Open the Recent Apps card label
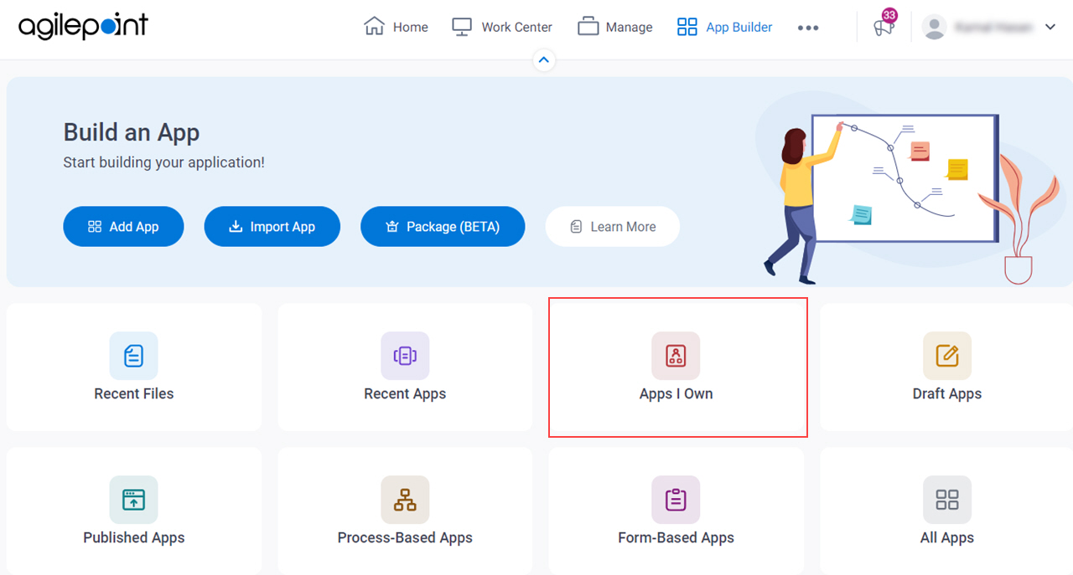 point(405,393)
